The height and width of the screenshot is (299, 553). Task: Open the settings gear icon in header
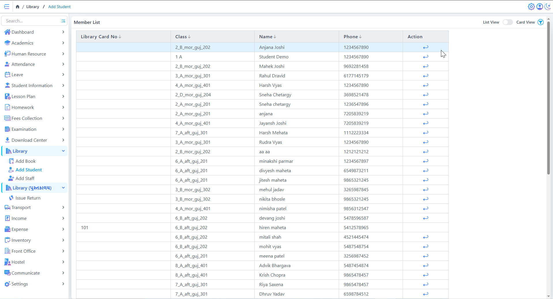pyautogui.click(x=531, y=7)
